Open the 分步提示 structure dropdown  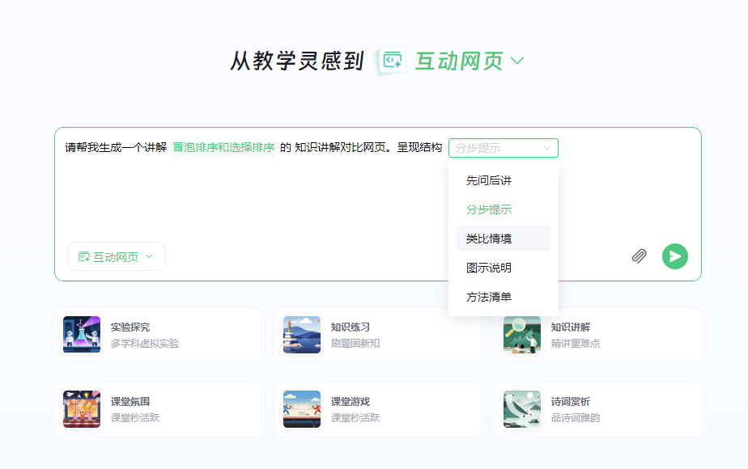[x=504, y=148]
